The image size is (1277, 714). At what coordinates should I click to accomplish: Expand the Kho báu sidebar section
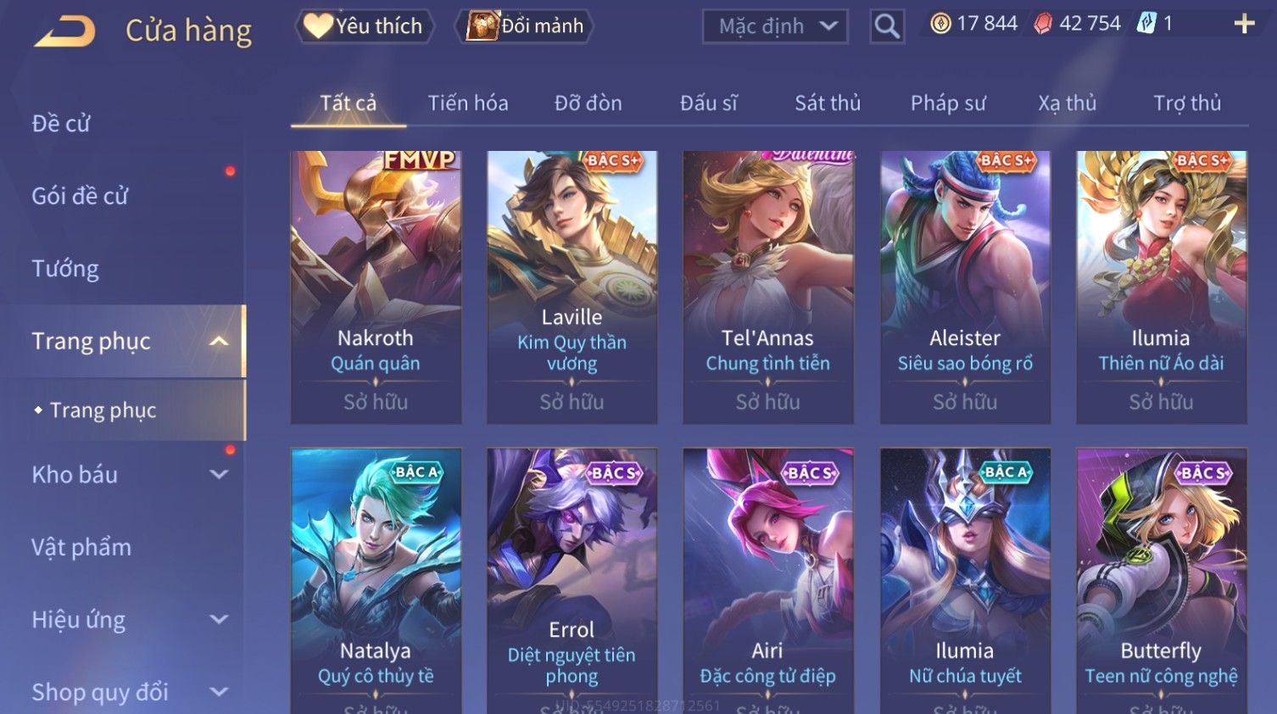click(219, 475)
